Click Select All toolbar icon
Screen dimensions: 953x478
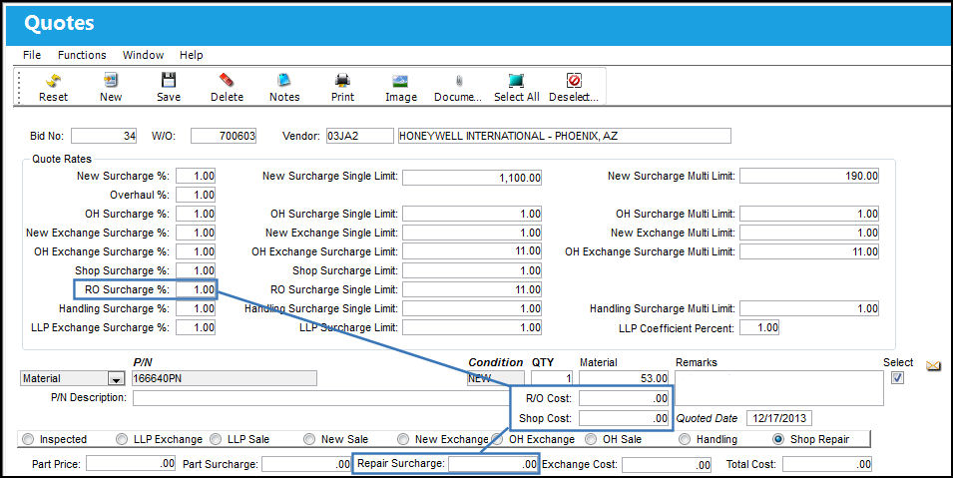516,81
